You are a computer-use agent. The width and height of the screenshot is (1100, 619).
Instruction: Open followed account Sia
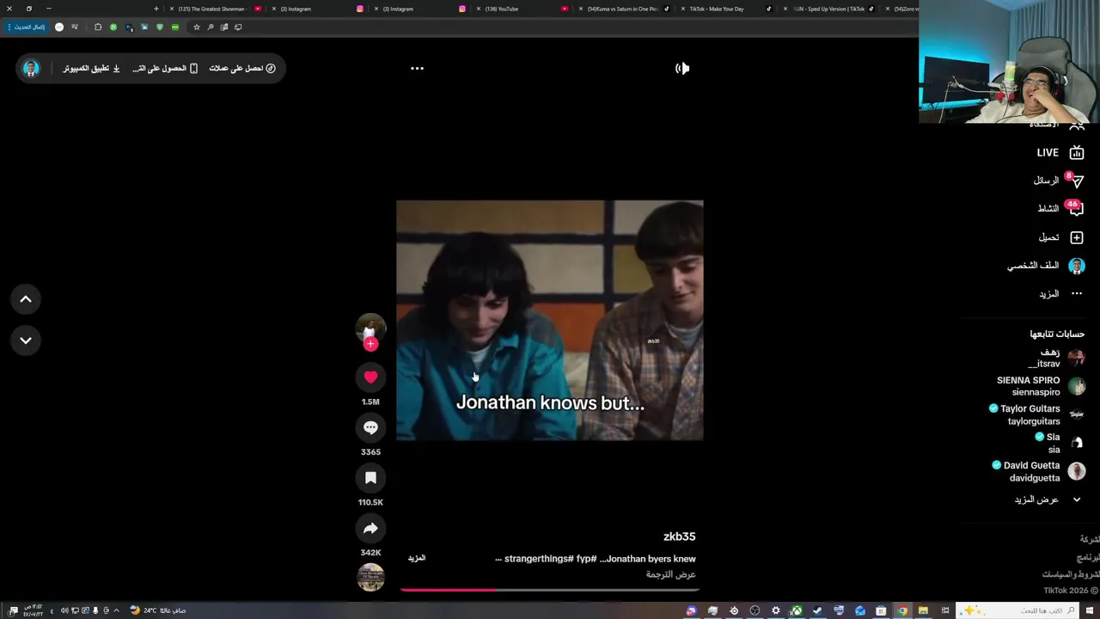pyautogui.click(x=1060, y=443)
